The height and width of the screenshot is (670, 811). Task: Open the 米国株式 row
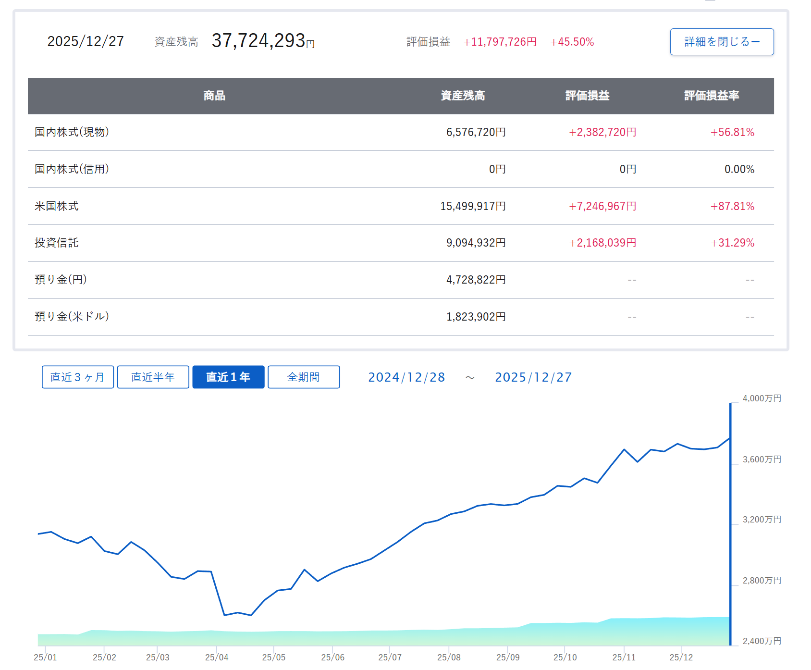(57, 206)
